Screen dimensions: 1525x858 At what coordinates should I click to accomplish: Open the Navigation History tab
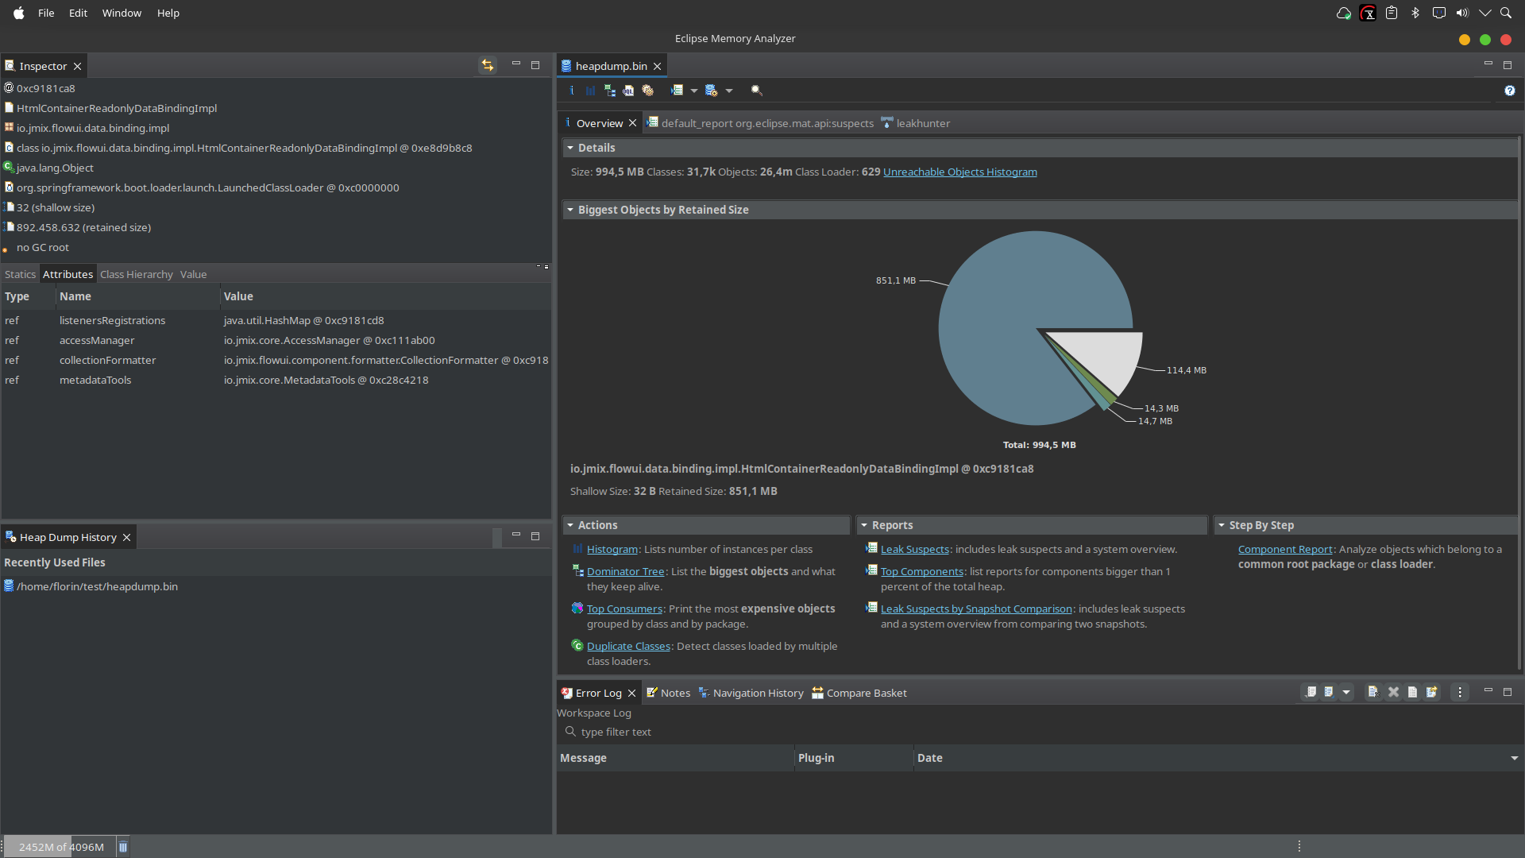tap(751, 693)
